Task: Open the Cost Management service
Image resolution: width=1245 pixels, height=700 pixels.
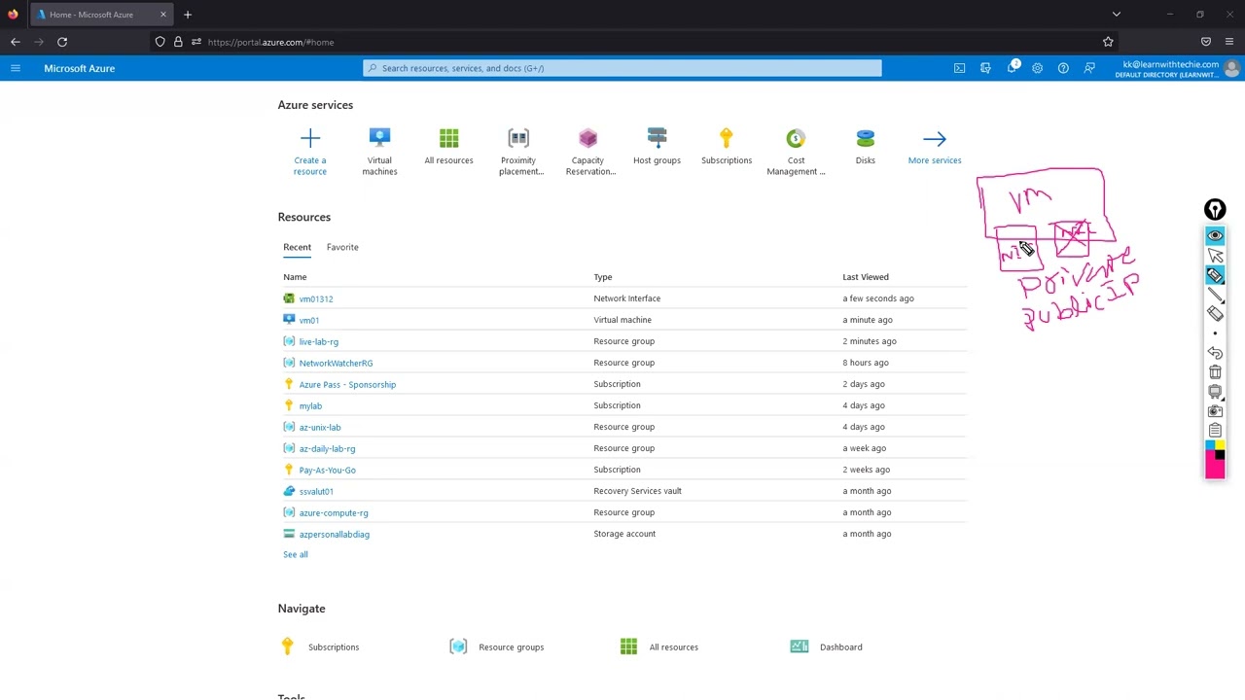Action: coord(796,152)
